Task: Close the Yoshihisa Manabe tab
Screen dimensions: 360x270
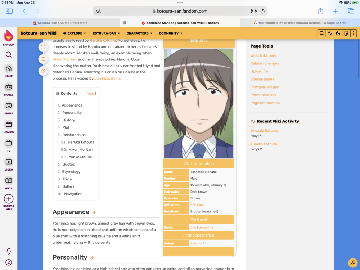Action: point(124,23)
